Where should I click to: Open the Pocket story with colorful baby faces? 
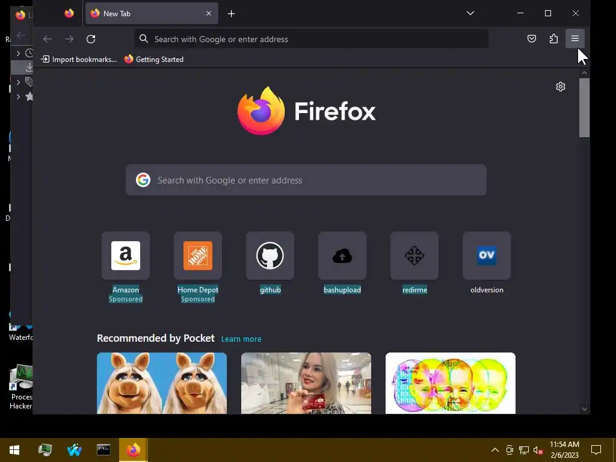450,383
